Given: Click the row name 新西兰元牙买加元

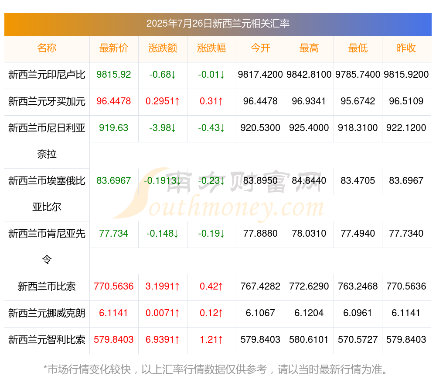Looking at the screenshot, I should coord(47,101).
